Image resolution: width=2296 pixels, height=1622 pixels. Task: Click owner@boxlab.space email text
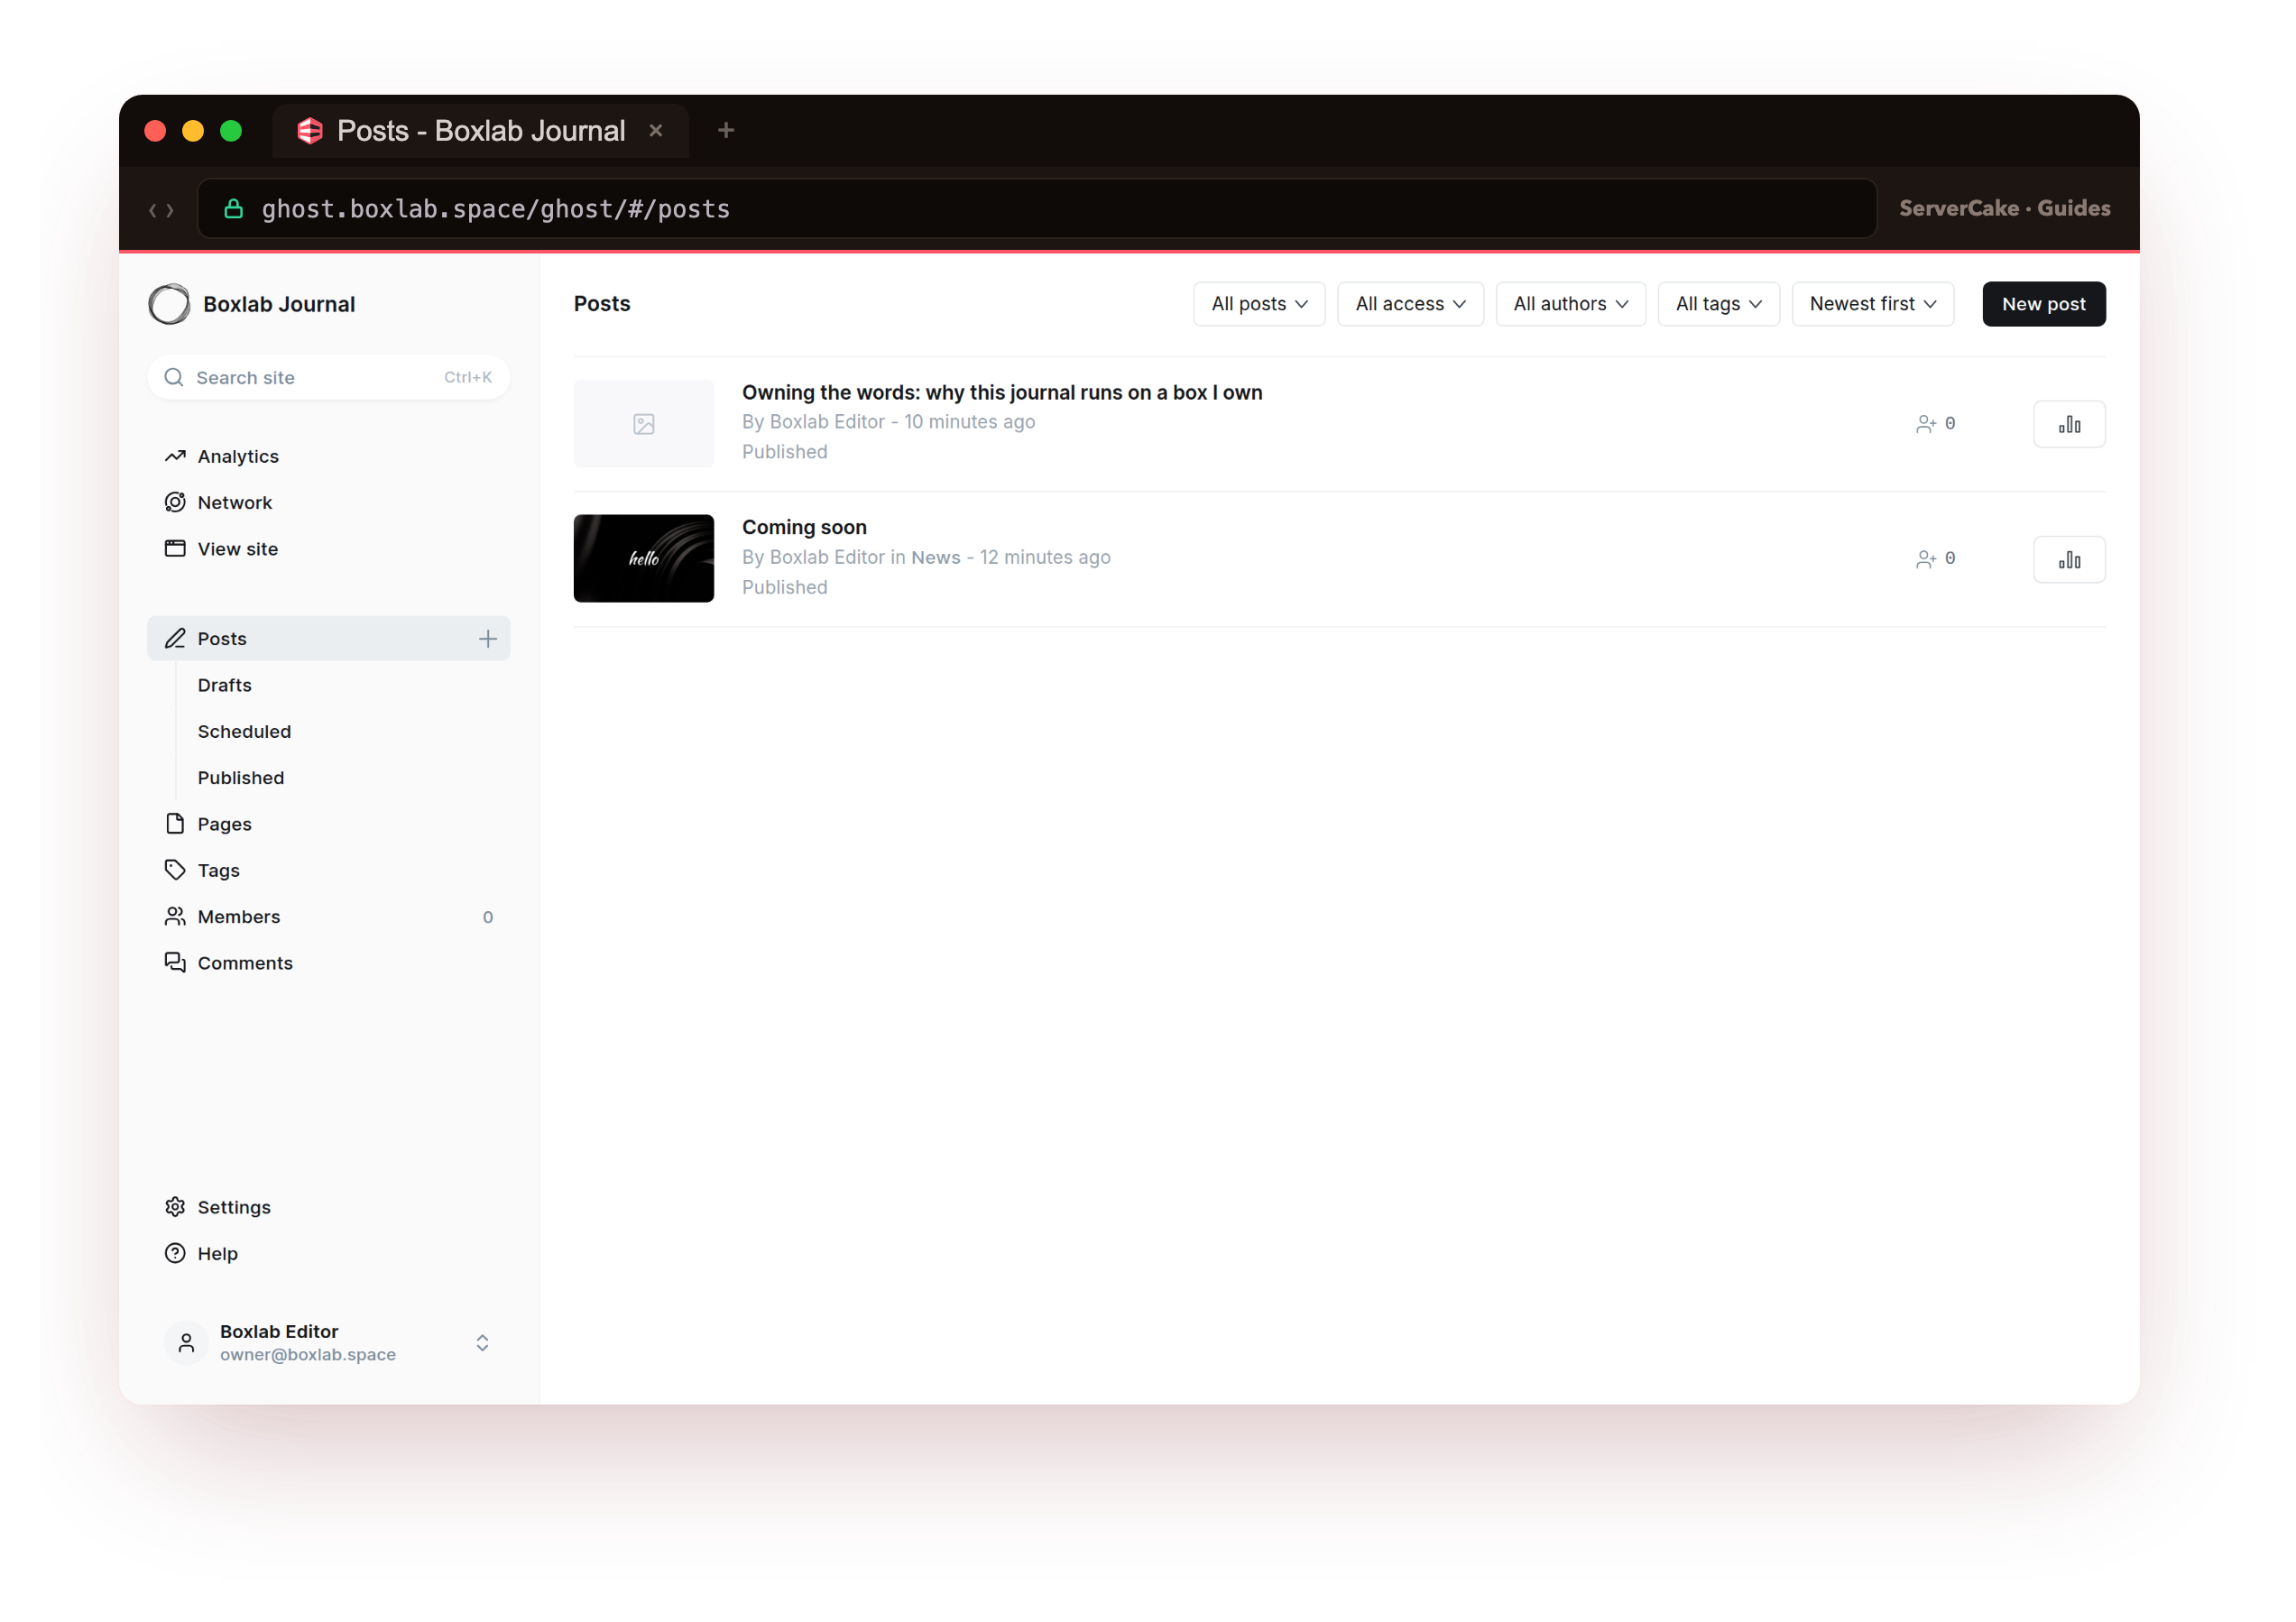point(308,1354)
